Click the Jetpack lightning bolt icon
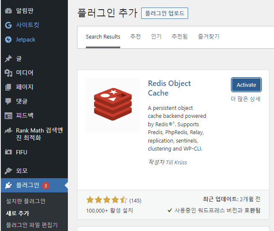 coord(8,39)
